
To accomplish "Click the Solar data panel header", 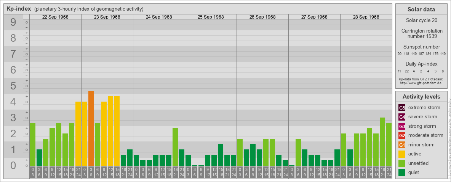I will tap(421, 9).
